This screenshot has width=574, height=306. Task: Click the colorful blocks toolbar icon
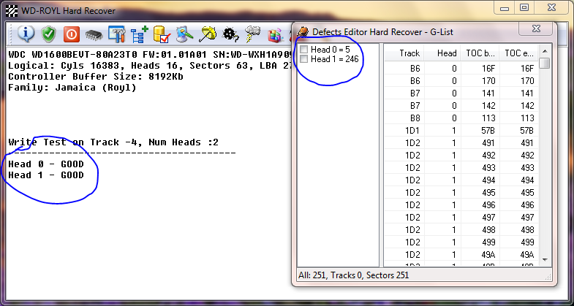click(x=275, y=35)
